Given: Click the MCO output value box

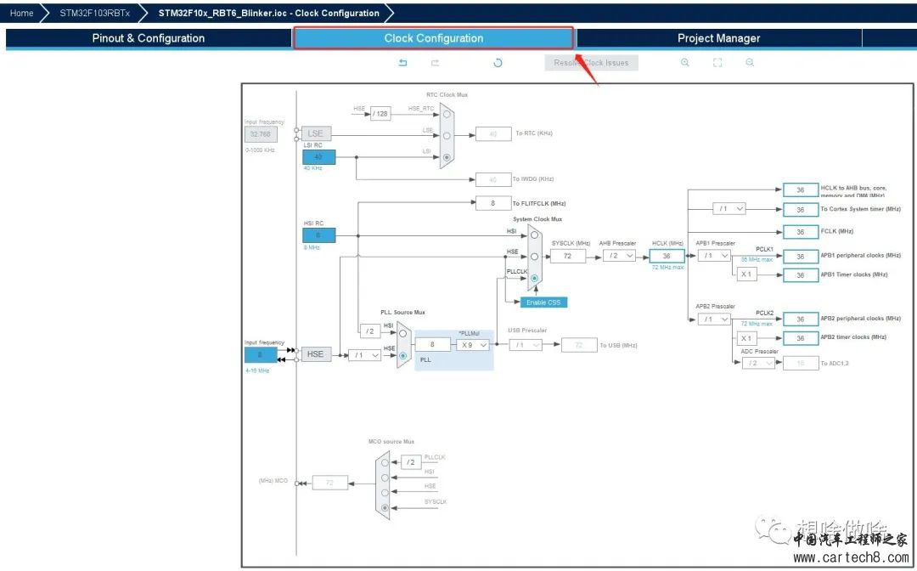Looking at the screenshot, I should pos(329,483).
